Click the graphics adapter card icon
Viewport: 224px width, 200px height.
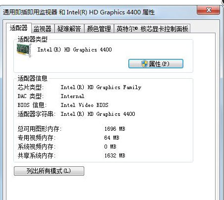coord(24,50)
